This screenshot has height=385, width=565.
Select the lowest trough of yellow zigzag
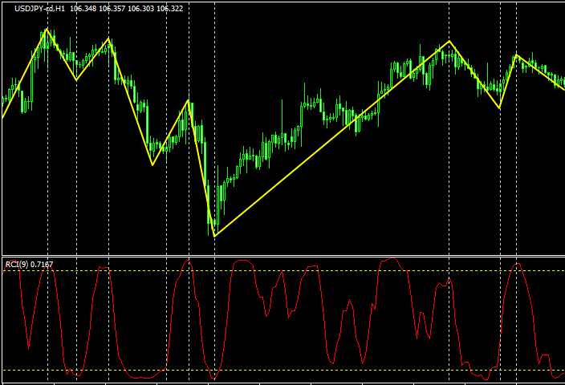coord(214,236)
